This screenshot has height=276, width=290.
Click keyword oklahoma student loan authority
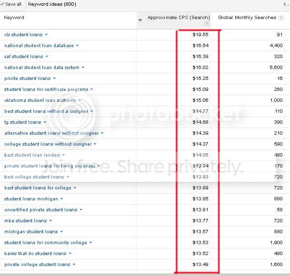click(40, 100)
